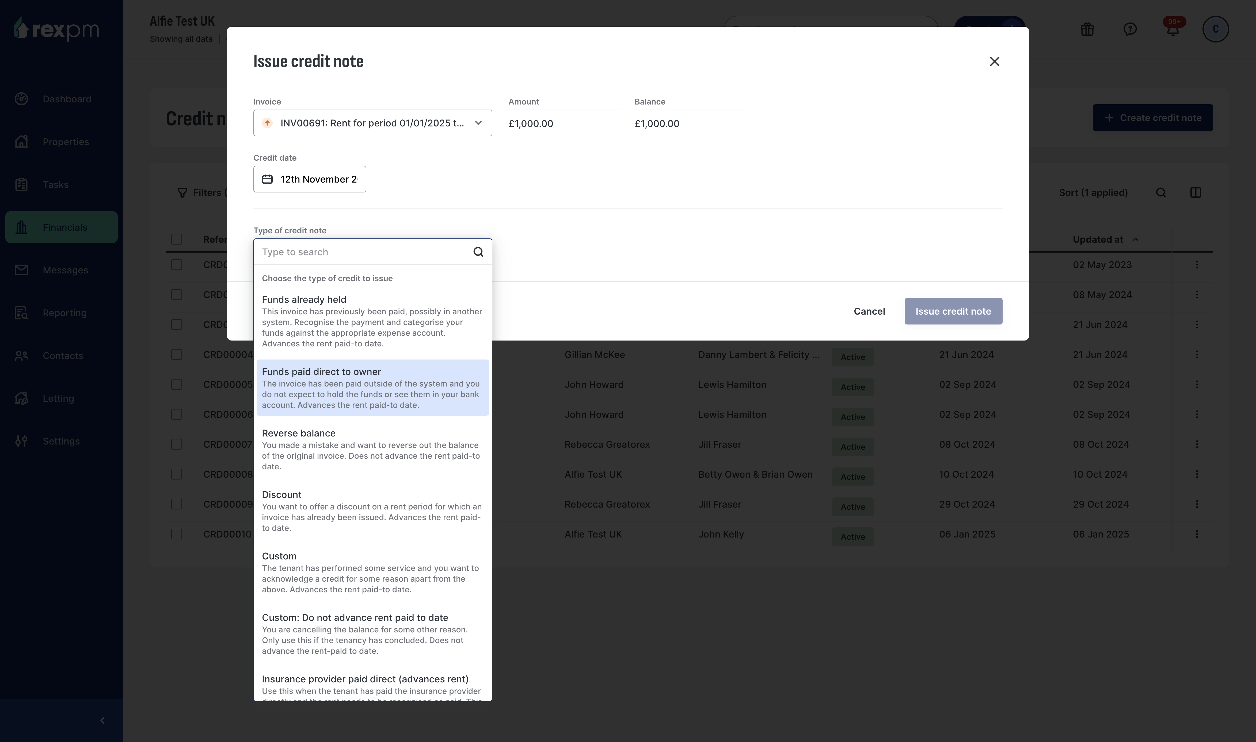
Task: Open Financials in the sidebar
Action: tap(61, 227)
